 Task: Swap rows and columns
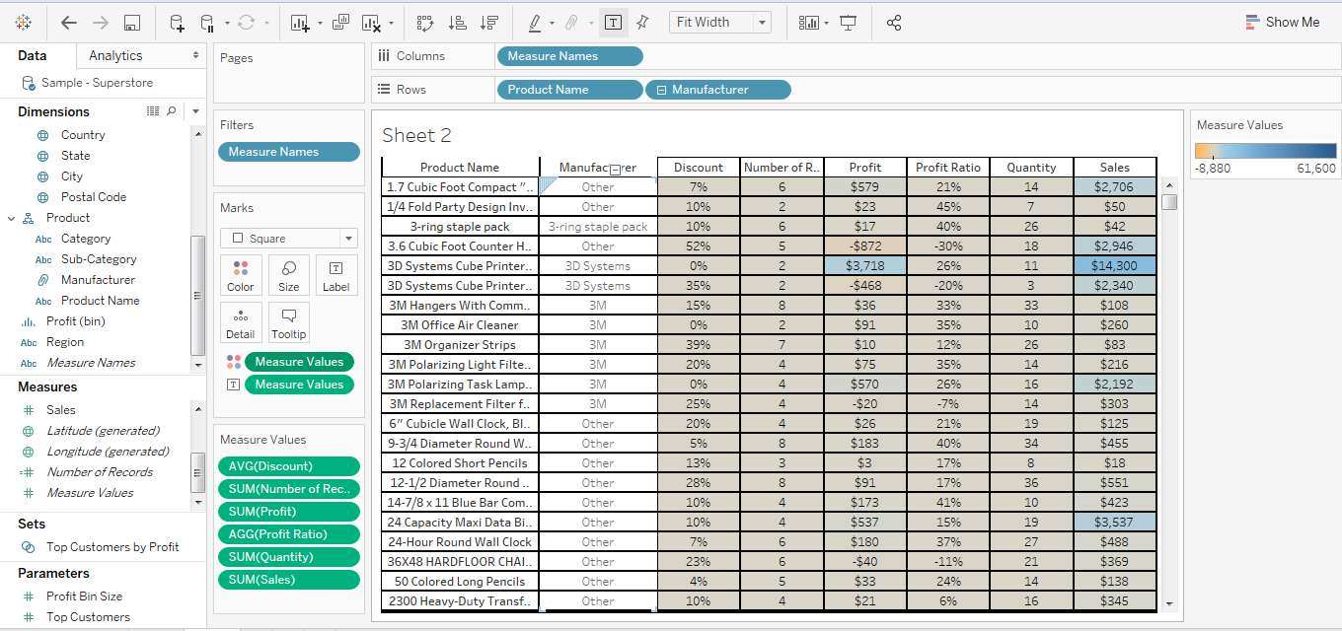coord(425,22)
